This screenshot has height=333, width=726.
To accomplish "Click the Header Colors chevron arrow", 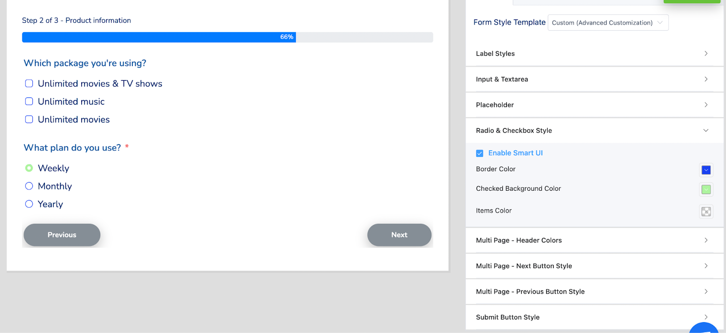I will (706, 240).
